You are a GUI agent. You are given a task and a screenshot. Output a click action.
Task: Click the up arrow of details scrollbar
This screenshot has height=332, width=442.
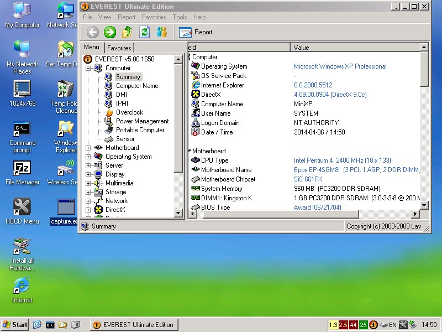point(424,47)
